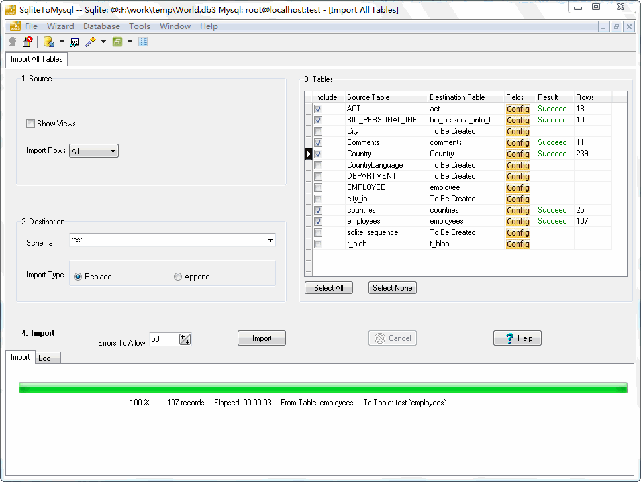This screenshot has width=641, height=482.
Task: Open Config for the t_blob table
Action: click(x=518, y=244)
